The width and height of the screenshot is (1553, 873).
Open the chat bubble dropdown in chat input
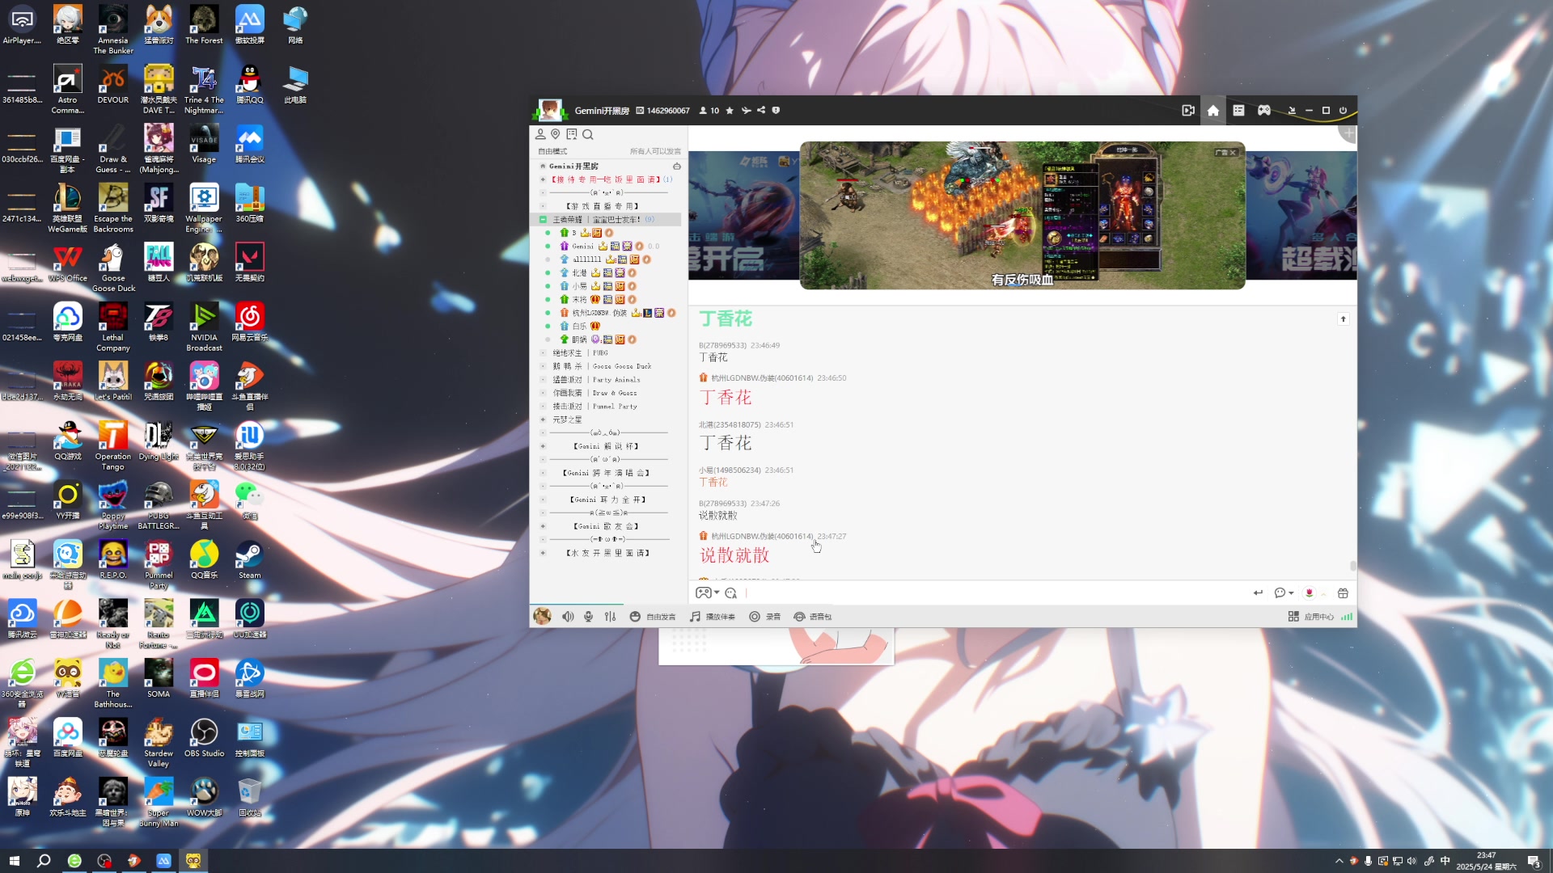tap(1284, 593)
